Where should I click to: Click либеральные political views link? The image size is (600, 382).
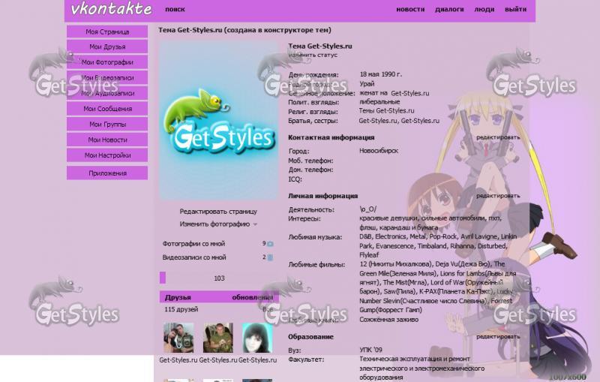379,102
